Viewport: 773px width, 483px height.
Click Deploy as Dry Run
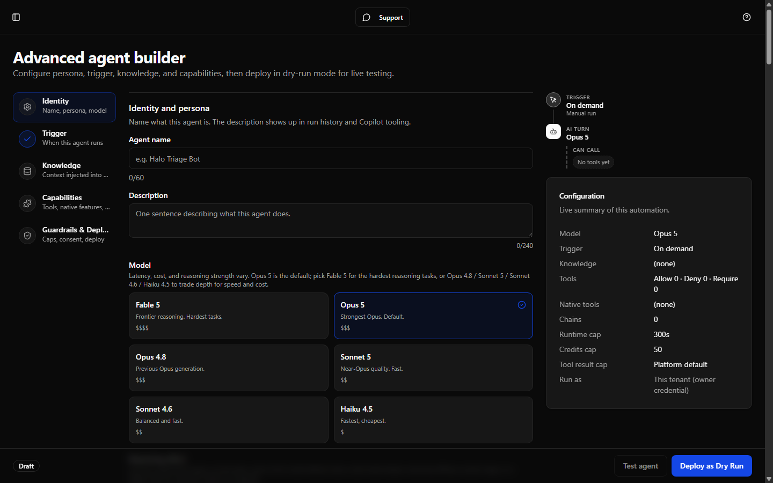click(712, 466)
